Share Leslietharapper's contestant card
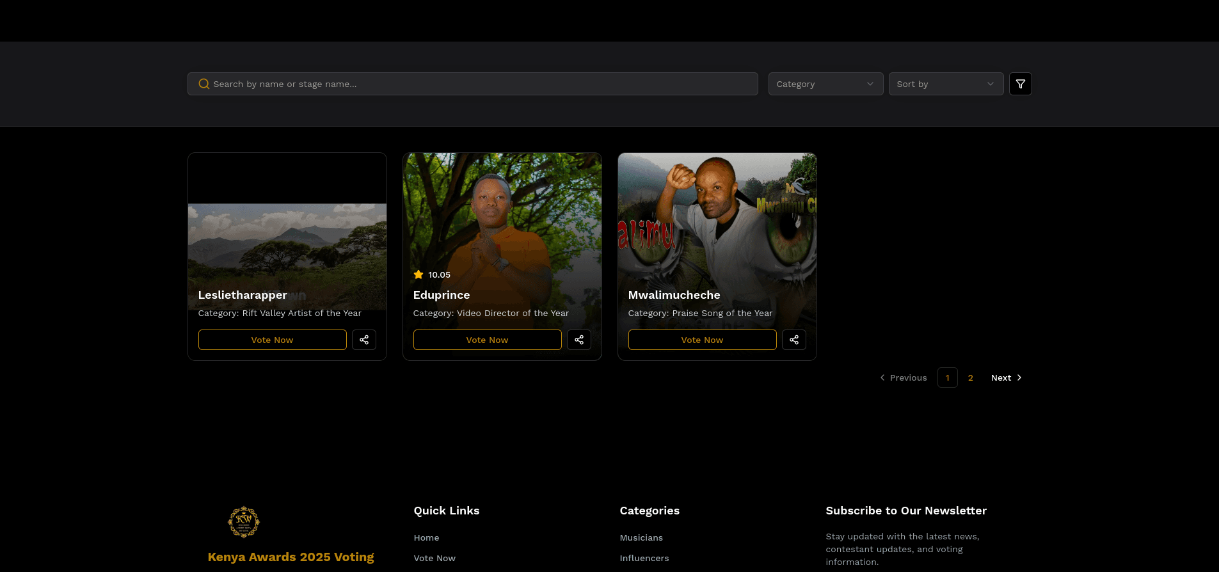 pos(364,340)
